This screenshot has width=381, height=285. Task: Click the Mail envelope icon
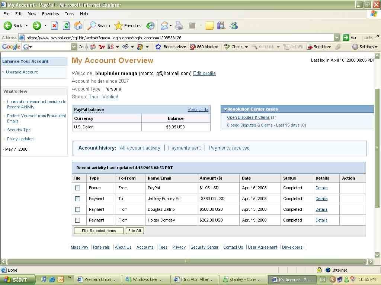pos(164,26)
